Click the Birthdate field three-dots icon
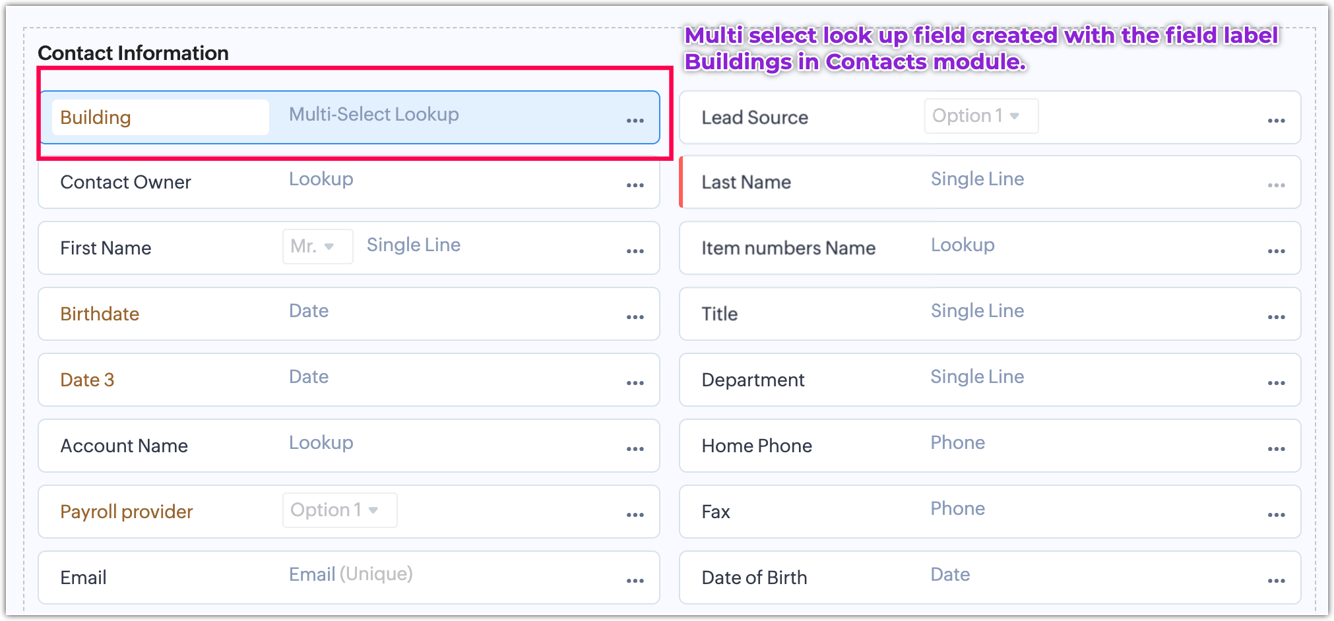The height and width of the screenshot is (621, 1334). (x=635, y=317)
